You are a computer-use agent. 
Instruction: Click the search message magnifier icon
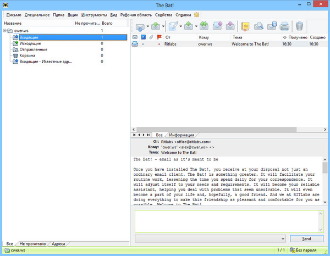(258, 26)
